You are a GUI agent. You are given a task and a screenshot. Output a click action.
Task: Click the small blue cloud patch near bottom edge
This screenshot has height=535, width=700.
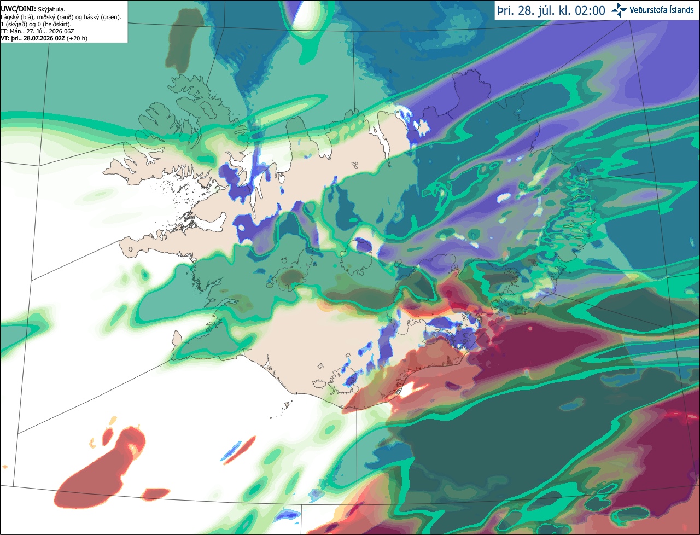coord(287,514)
